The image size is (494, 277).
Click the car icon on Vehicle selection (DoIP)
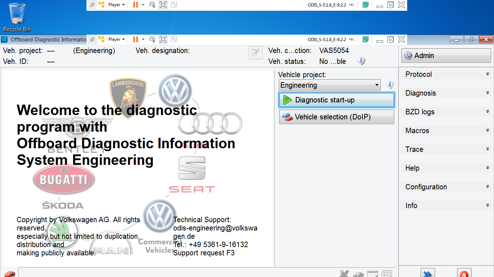(x=288, y=117)
